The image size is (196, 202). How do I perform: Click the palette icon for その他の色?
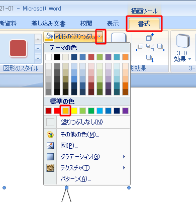click(50, 135)
